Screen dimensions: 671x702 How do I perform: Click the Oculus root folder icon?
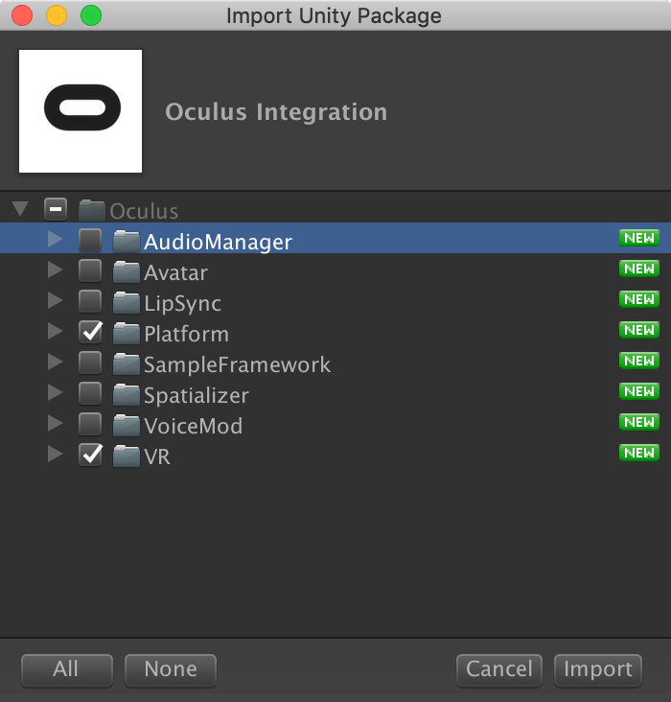coord(92,210)
